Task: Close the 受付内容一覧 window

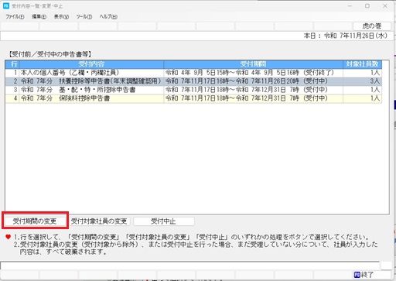Action: [385, 6]
